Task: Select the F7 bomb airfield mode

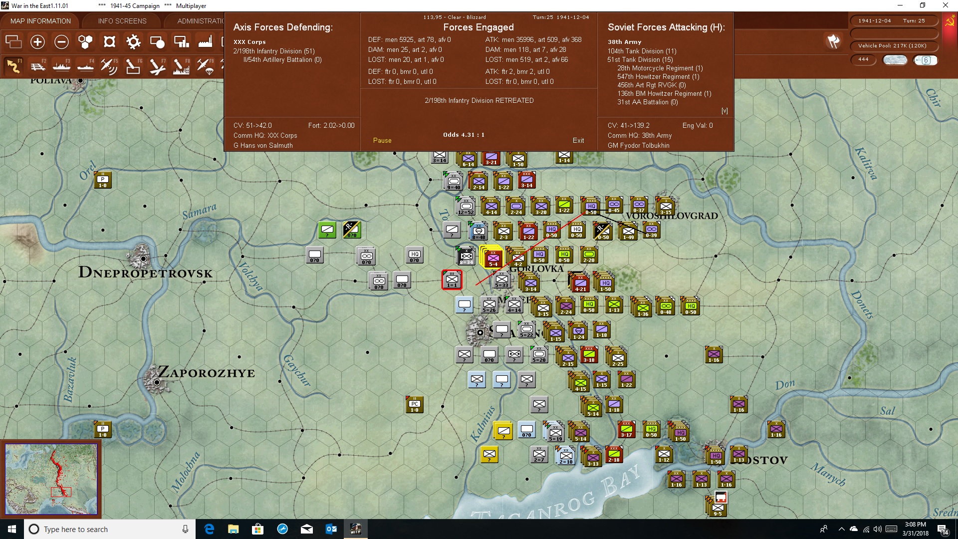Action: tap(157, 66)
